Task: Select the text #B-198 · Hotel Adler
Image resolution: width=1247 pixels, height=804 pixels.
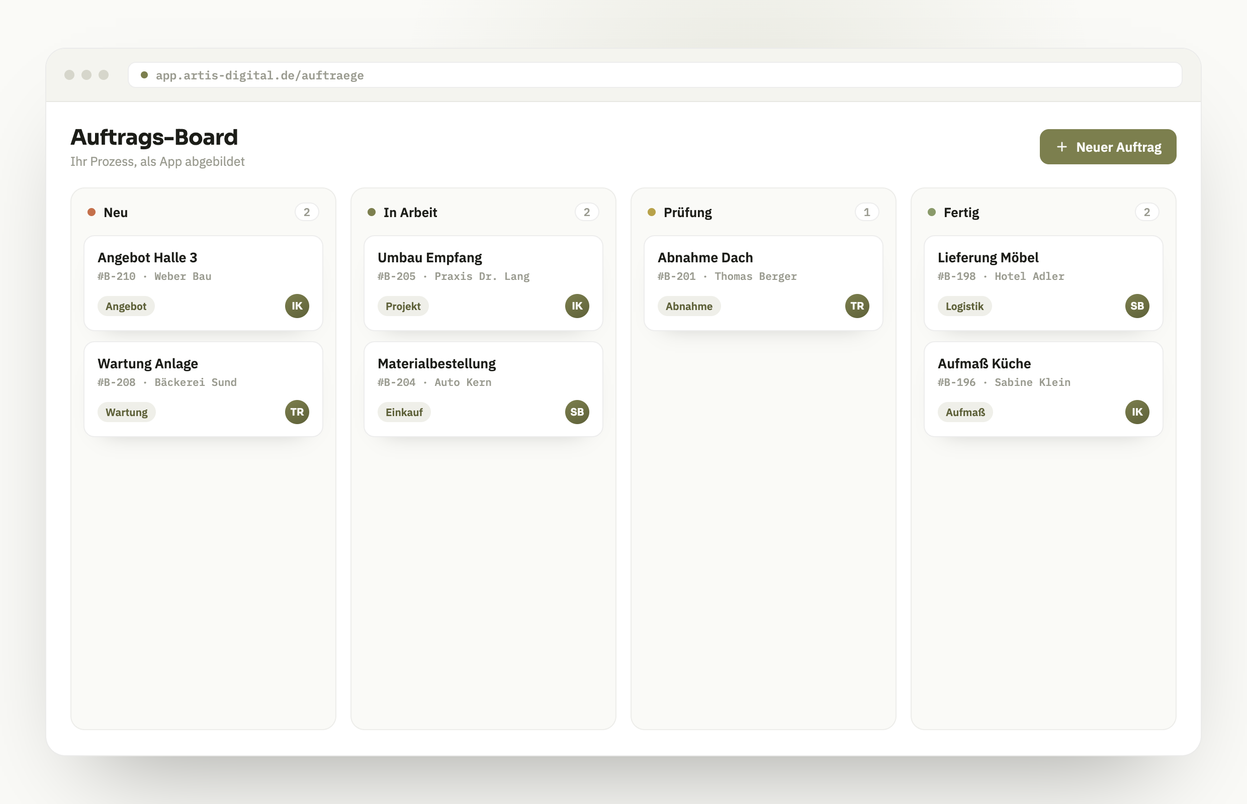Action: click(1001, 276)
